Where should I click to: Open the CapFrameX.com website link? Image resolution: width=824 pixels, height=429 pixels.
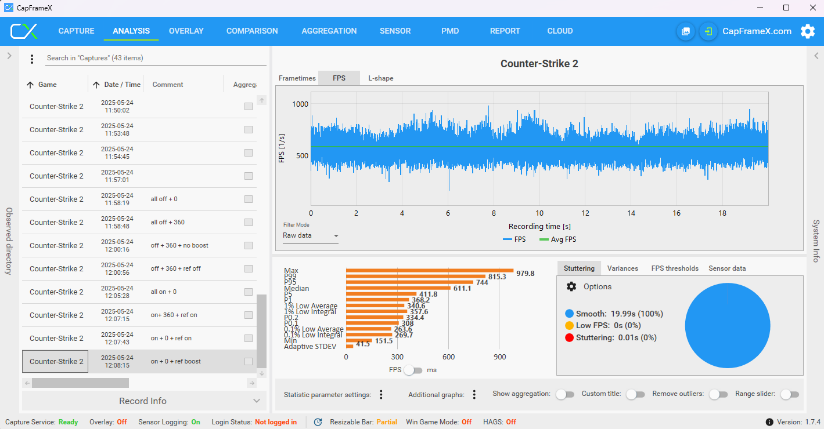[x=757, y=31]
